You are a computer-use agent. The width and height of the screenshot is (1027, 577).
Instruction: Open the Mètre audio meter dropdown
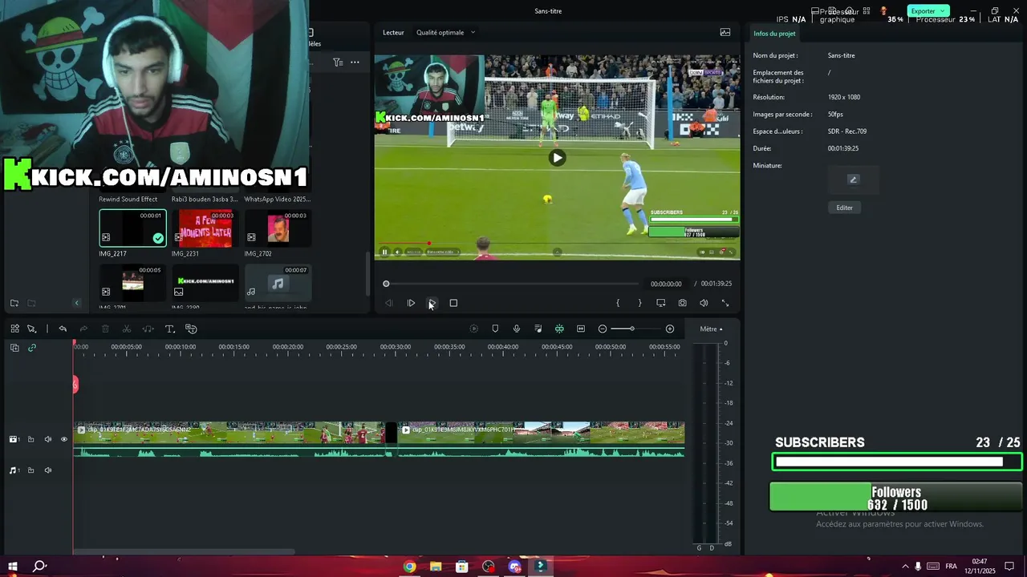[x=711, y=329]
